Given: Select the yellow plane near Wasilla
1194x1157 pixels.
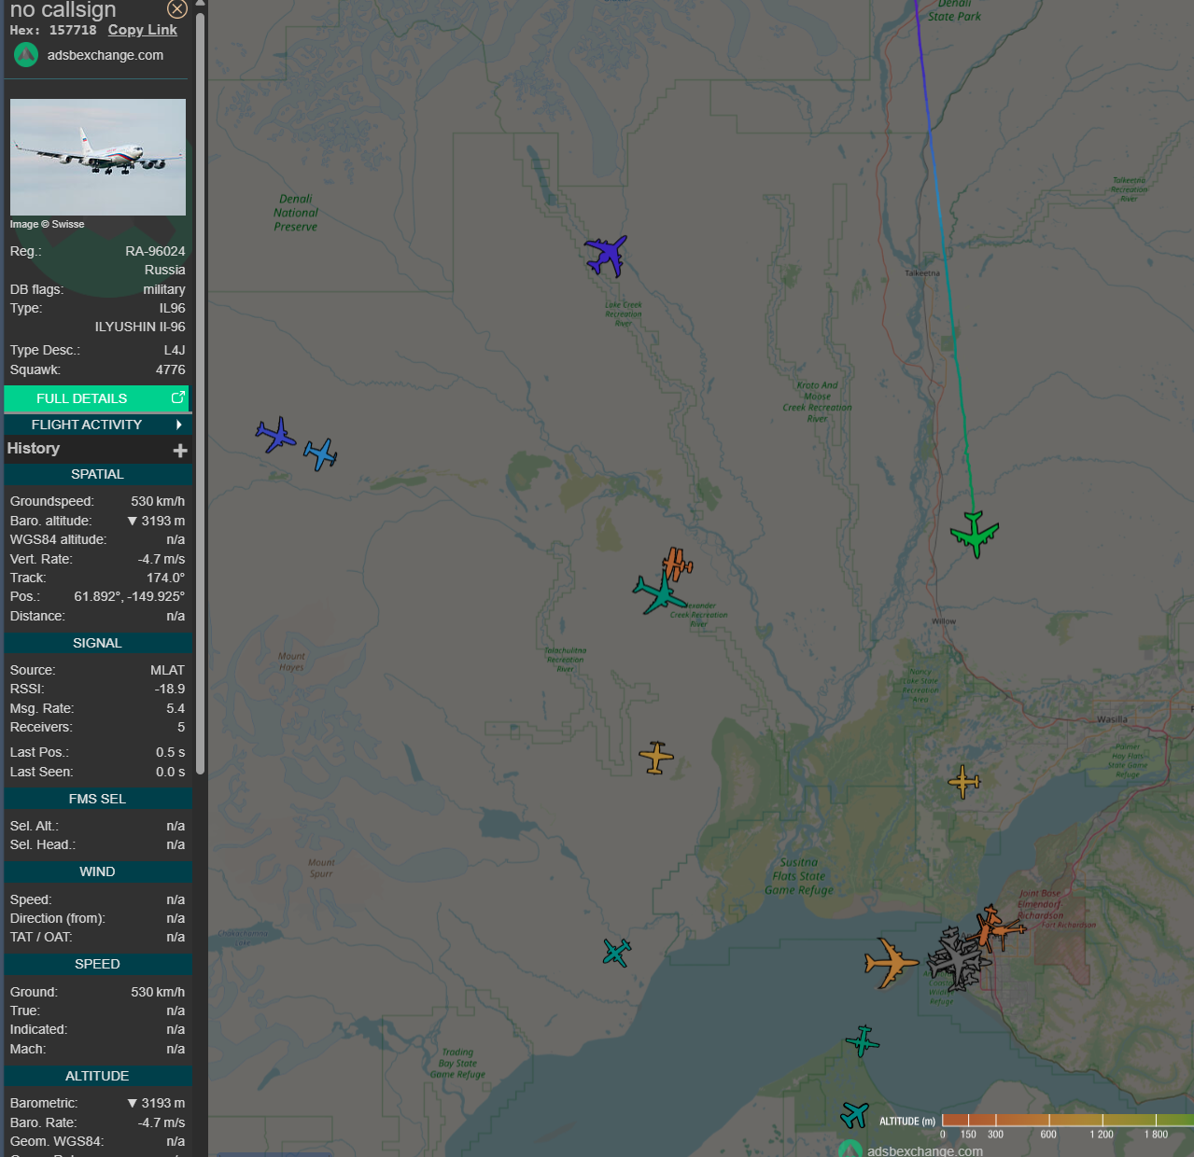Looking at the screenshot, I should (x=963, y=782).
